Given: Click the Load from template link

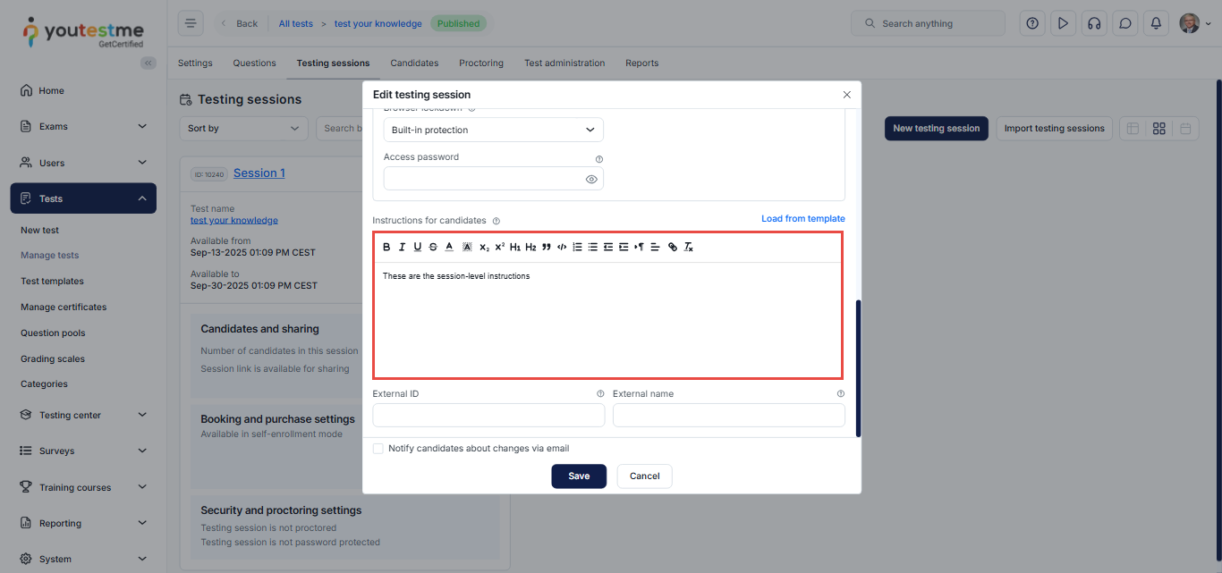Looking at the screenshot, I should coord(802,219).
